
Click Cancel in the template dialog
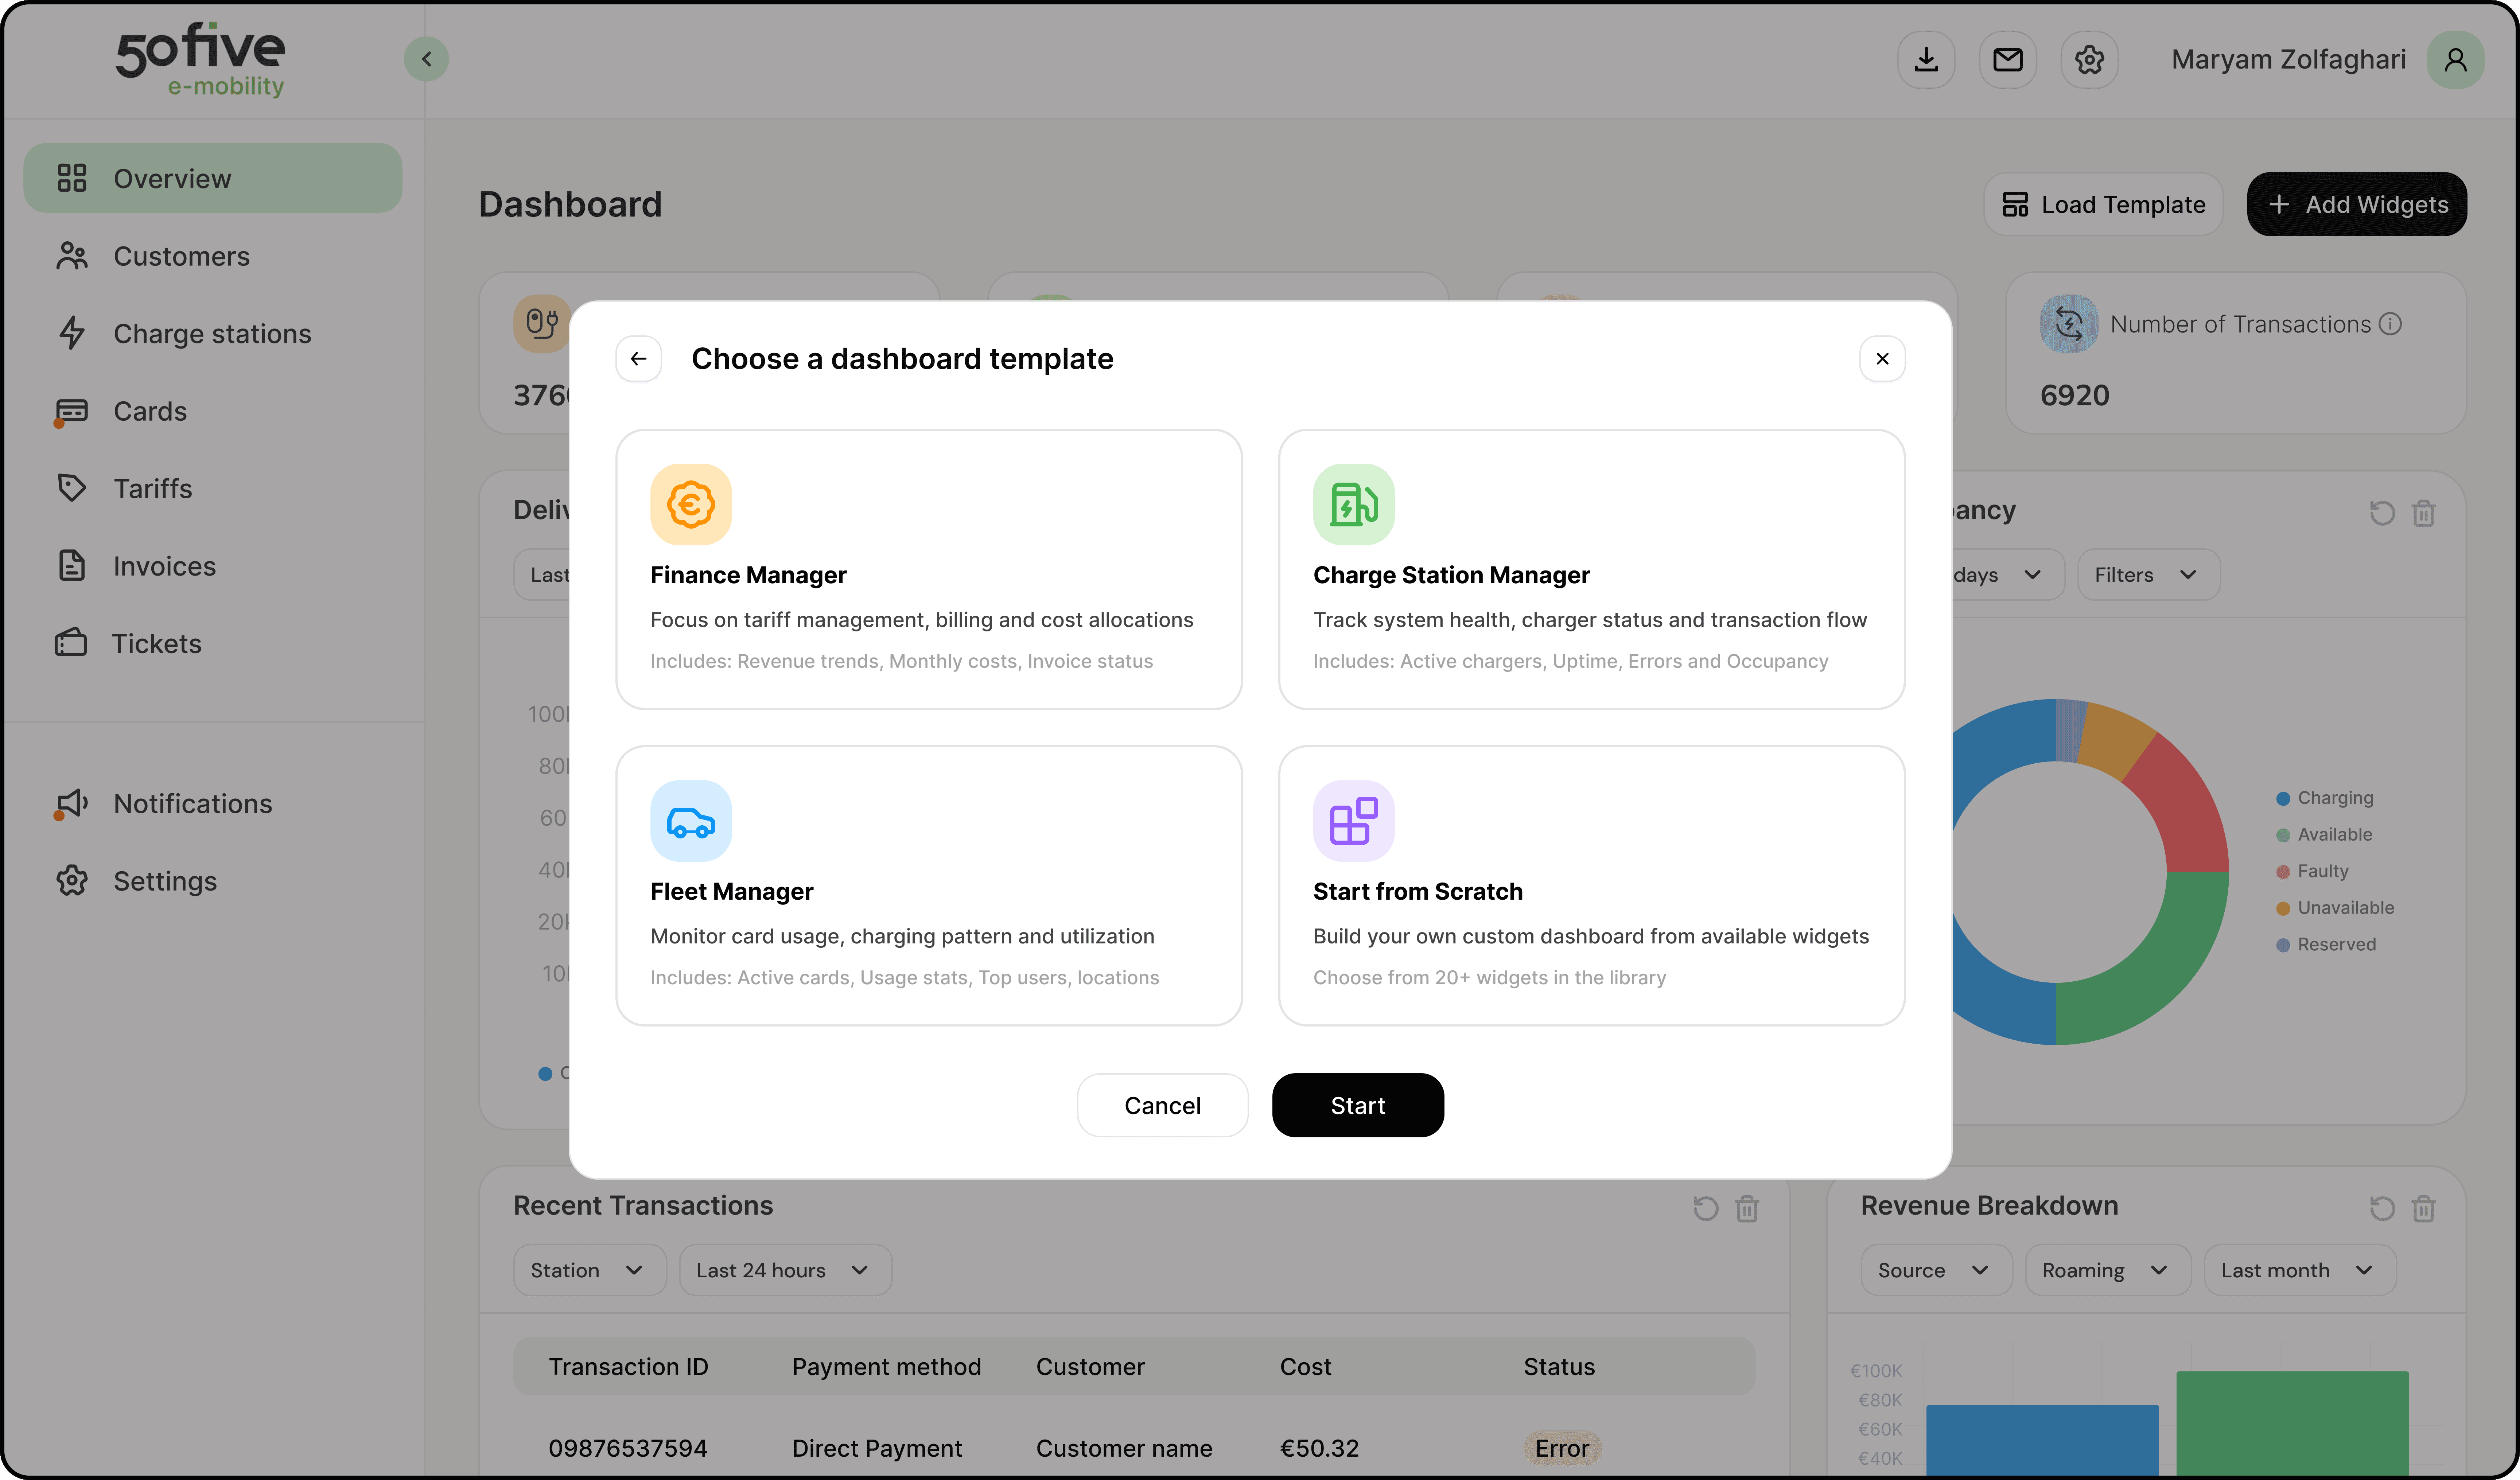click(x=1162, y=1105)
